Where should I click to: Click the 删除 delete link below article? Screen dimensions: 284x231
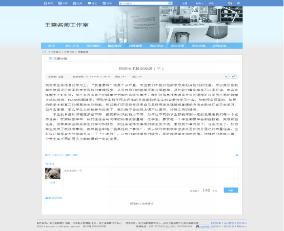pos(75,155)
